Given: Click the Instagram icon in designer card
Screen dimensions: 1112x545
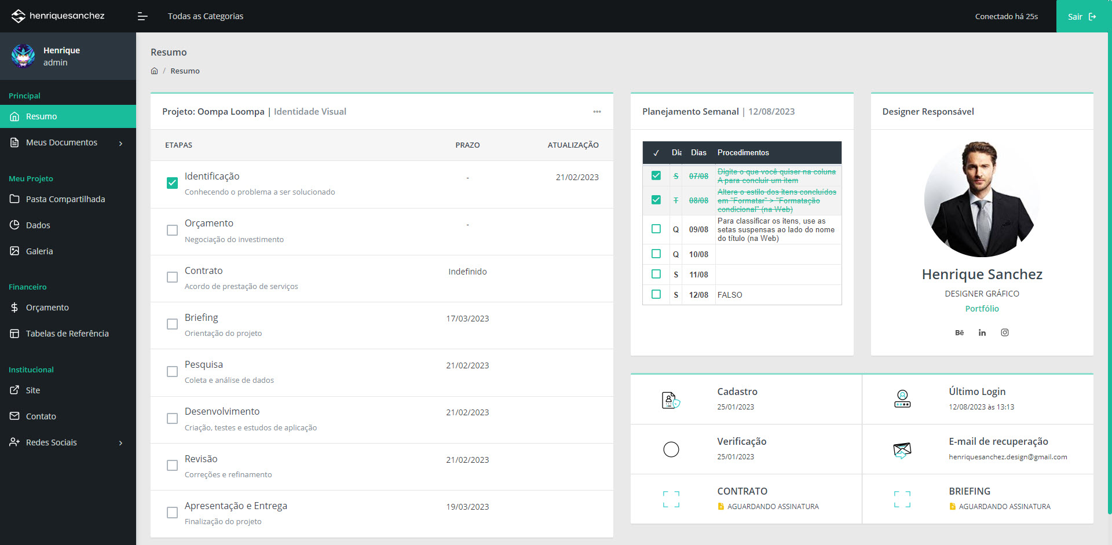Looking at the screenshot, I should 1005,332.
